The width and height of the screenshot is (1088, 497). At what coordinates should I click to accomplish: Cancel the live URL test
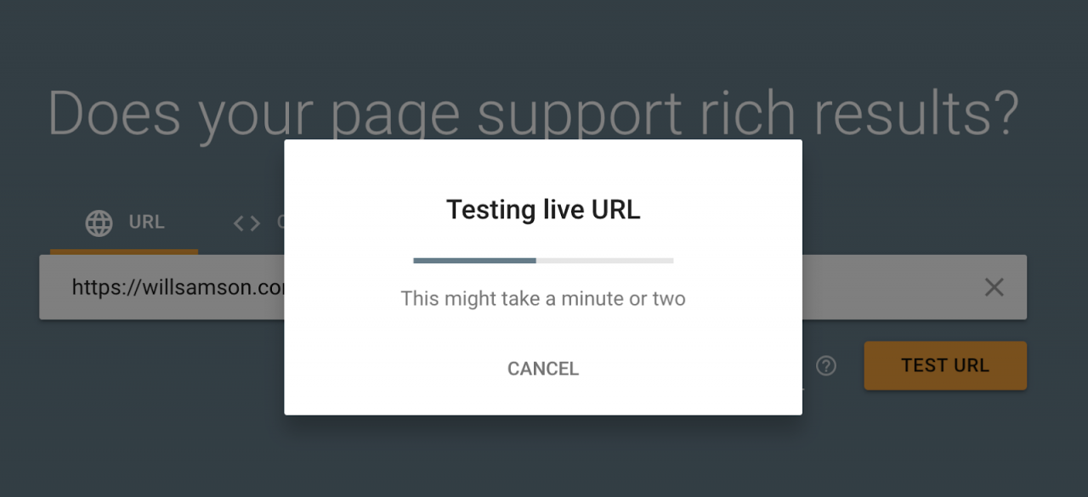pyautogui.click(x=543, y=369)
